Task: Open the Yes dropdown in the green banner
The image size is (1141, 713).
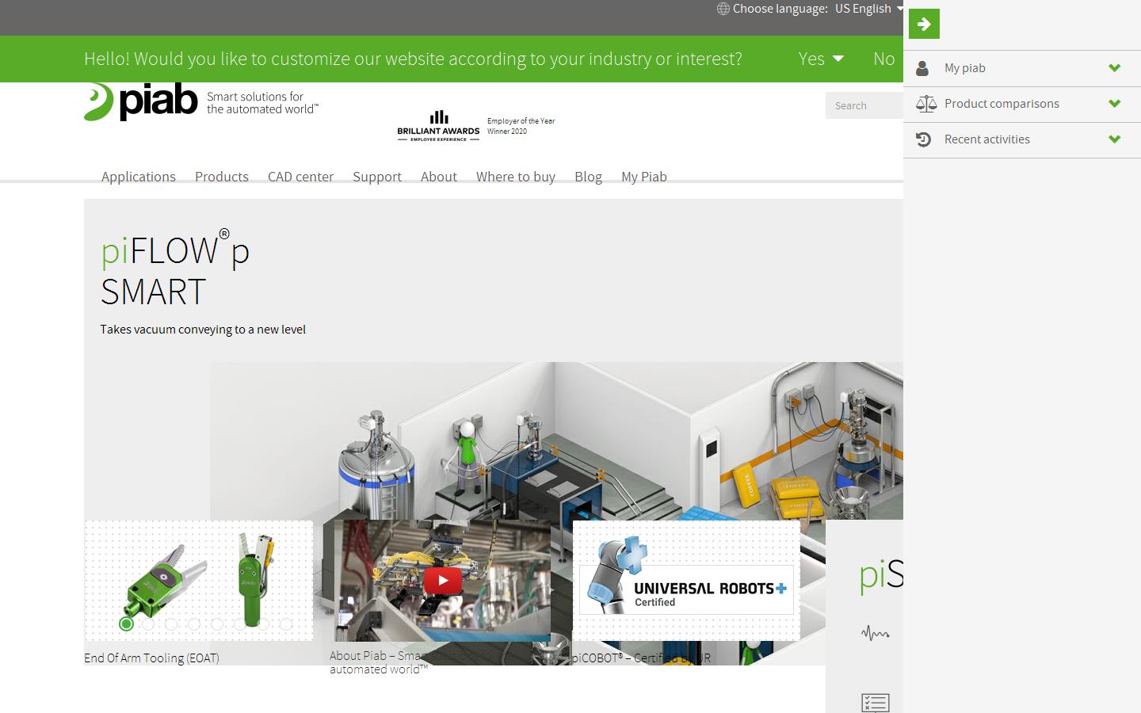Action: 820,59
